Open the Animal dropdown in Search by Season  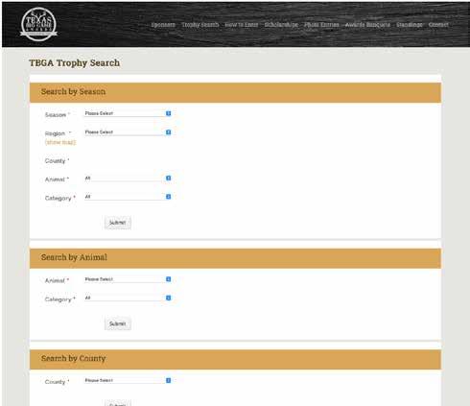128,179
